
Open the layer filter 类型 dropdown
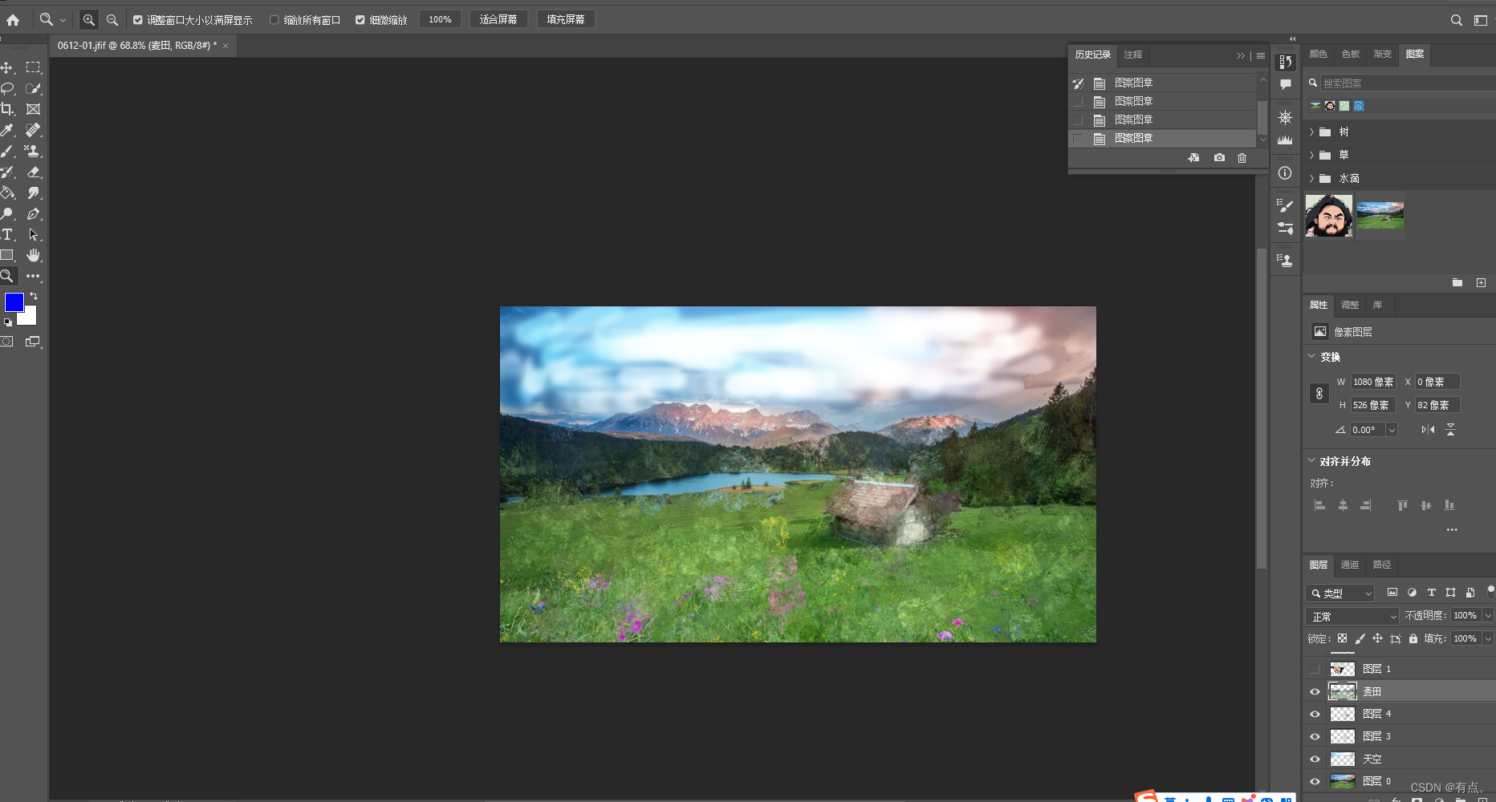[x=1340, y=593]
